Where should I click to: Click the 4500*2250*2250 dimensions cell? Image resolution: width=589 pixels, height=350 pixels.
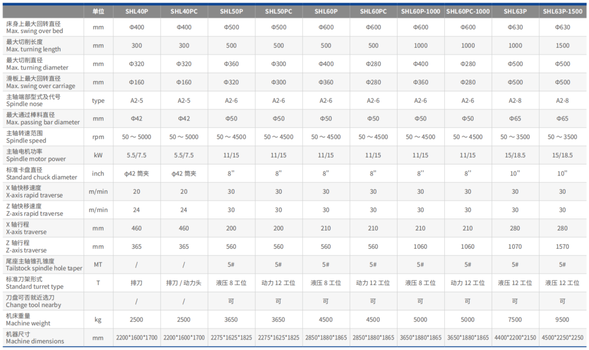pos(562,337)
